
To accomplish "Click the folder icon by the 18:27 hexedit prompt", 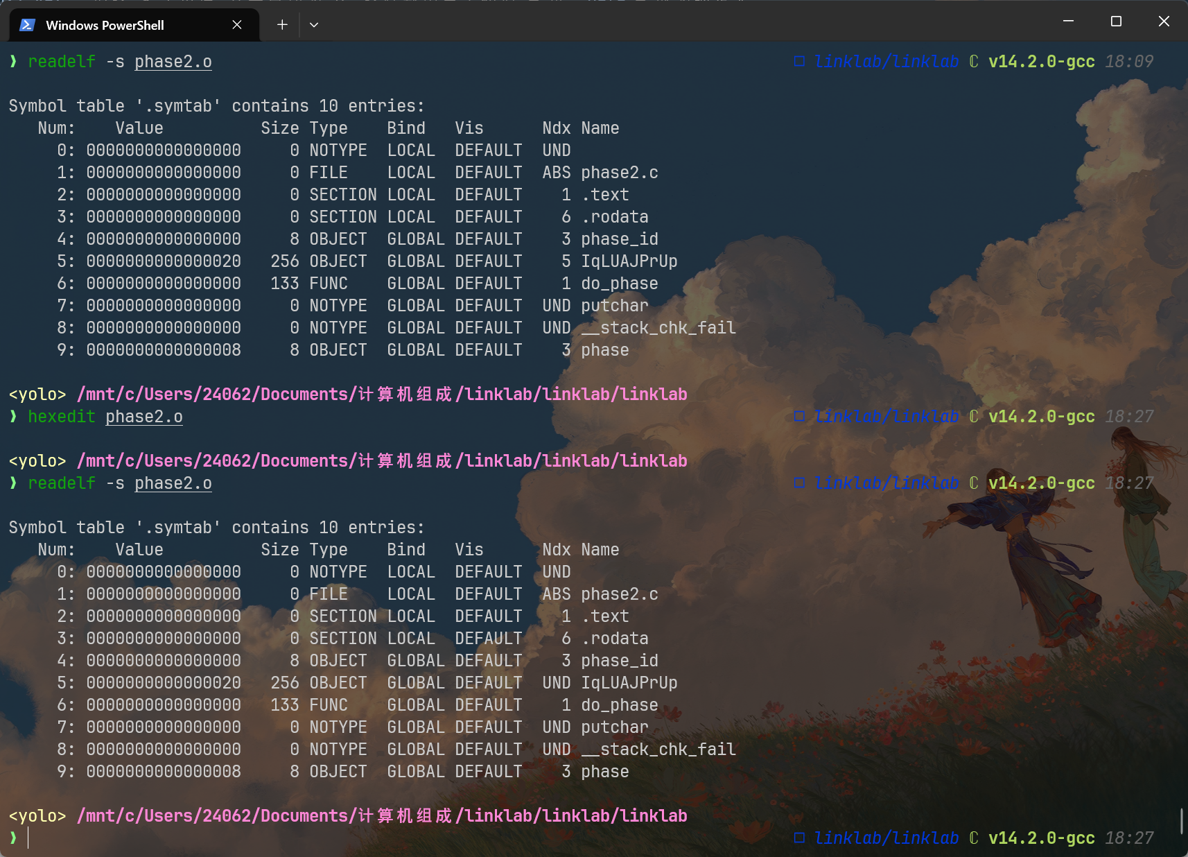I will (x=799, y=417).
